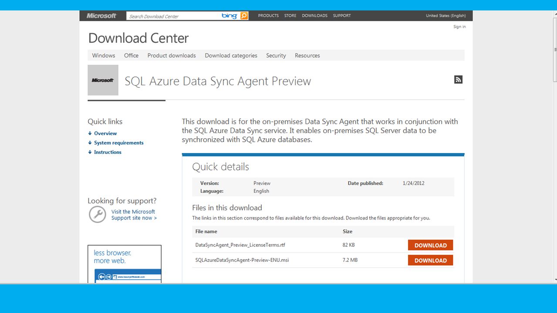Screen dimensions: 557x313
Task: Jump to Instructions quick link
Action: [108, 152]
